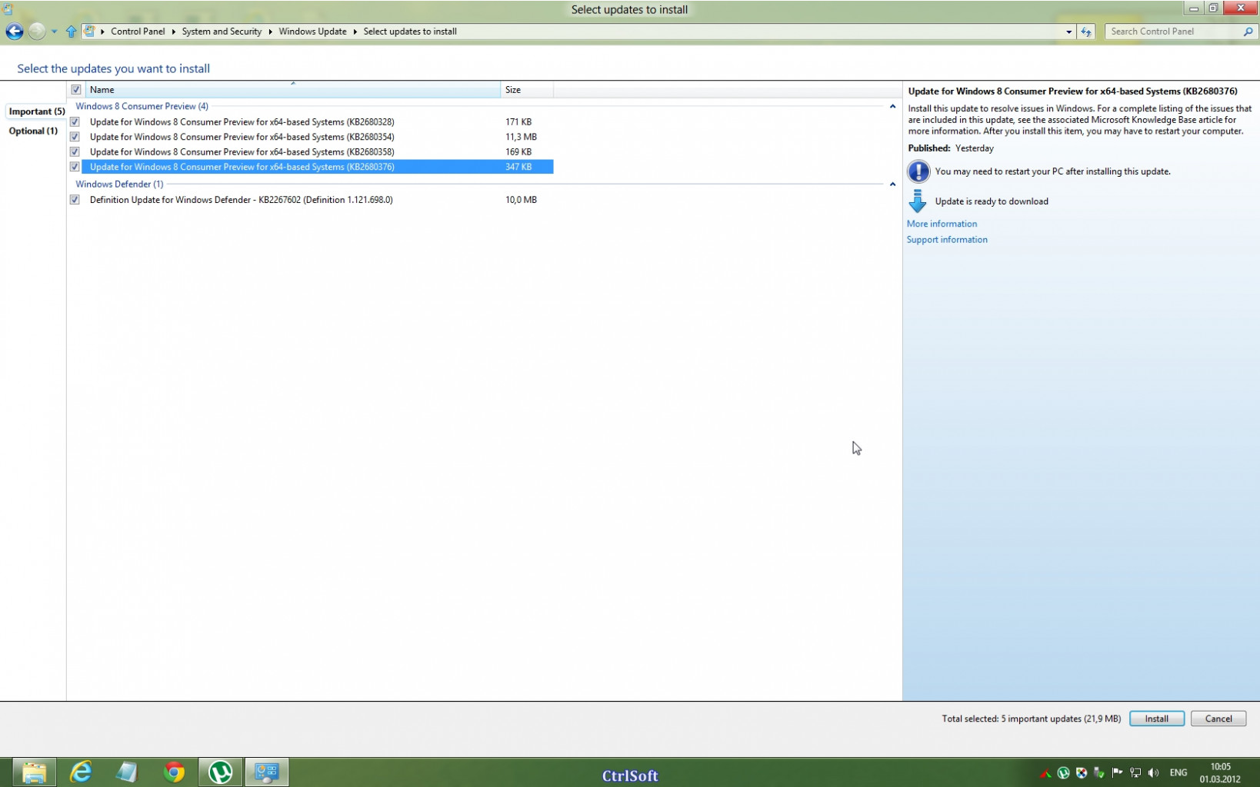1260x787 pixels.
Task: Click the greyed-out forward arrow
Action: 36,32
